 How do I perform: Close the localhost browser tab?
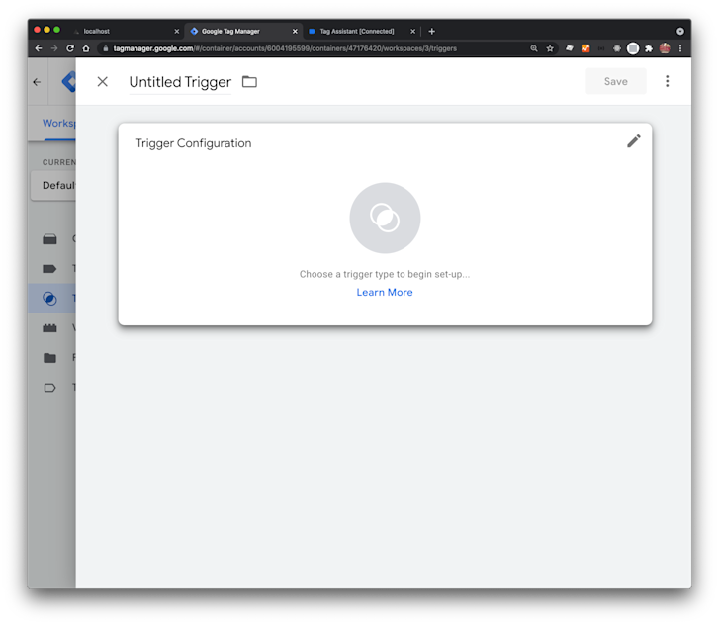(177, 32)
